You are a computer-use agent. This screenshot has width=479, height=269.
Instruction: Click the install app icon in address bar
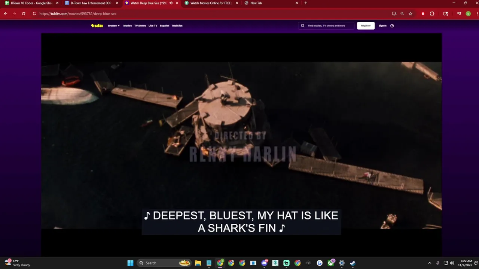pos(394,13)
